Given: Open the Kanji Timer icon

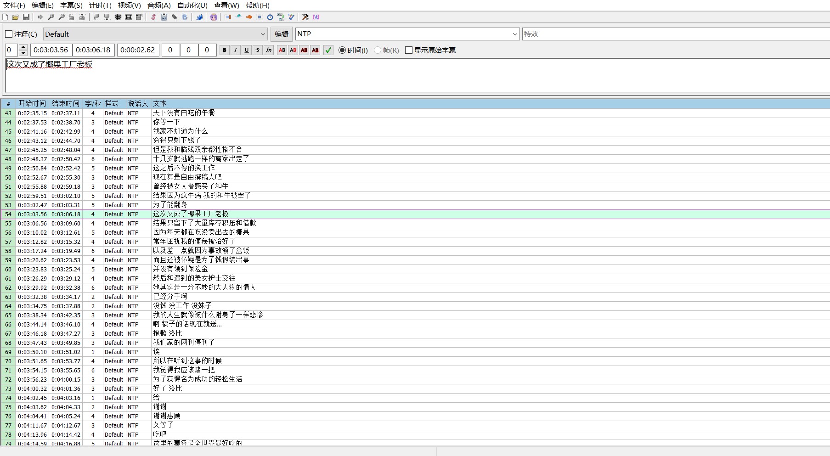Looking at the screenshot, I should 281,17.
